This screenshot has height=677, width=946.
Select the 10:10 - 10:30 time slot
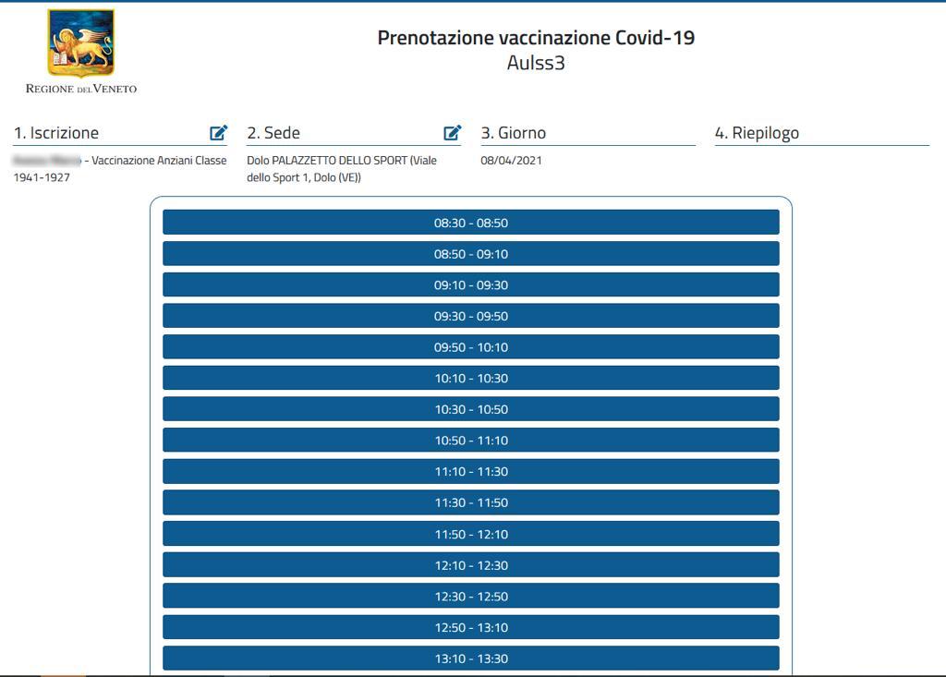(x=471, y=378)
